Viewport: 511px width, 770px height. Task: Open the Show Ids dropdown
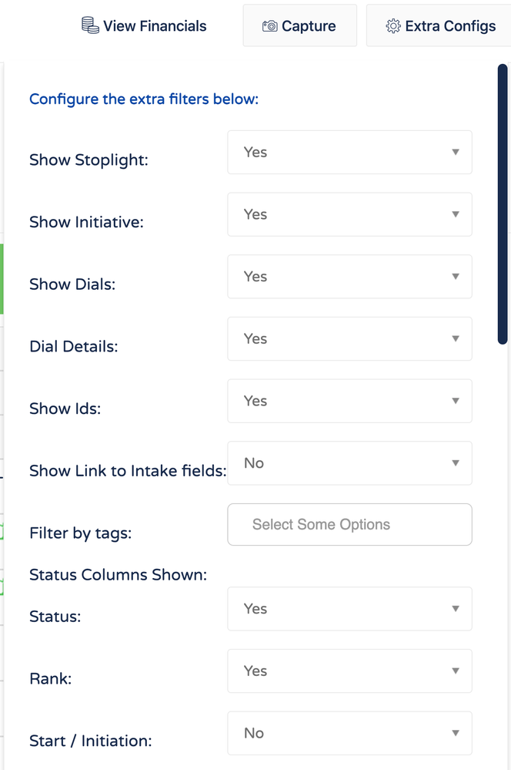click(349, 401)
